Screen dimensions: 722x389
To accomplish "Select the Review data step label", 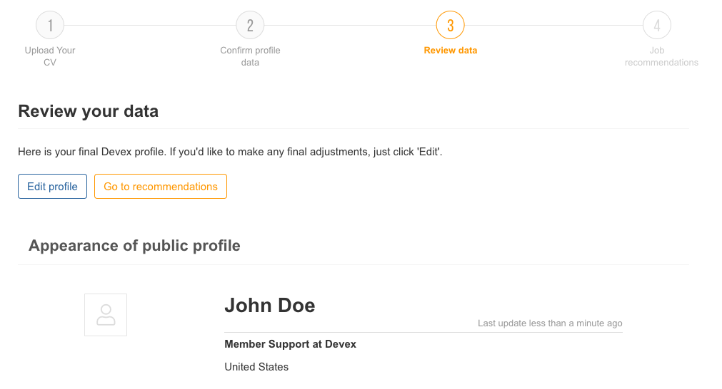I will 451,51.
